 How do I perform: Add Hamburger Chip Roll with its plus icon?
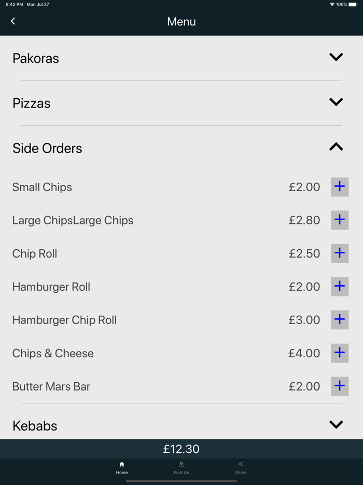point(340,320)
